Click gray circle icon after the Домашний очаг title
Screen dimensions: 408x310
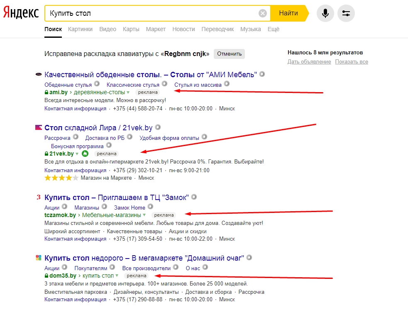pyautogui.click(x=249, y=257)
